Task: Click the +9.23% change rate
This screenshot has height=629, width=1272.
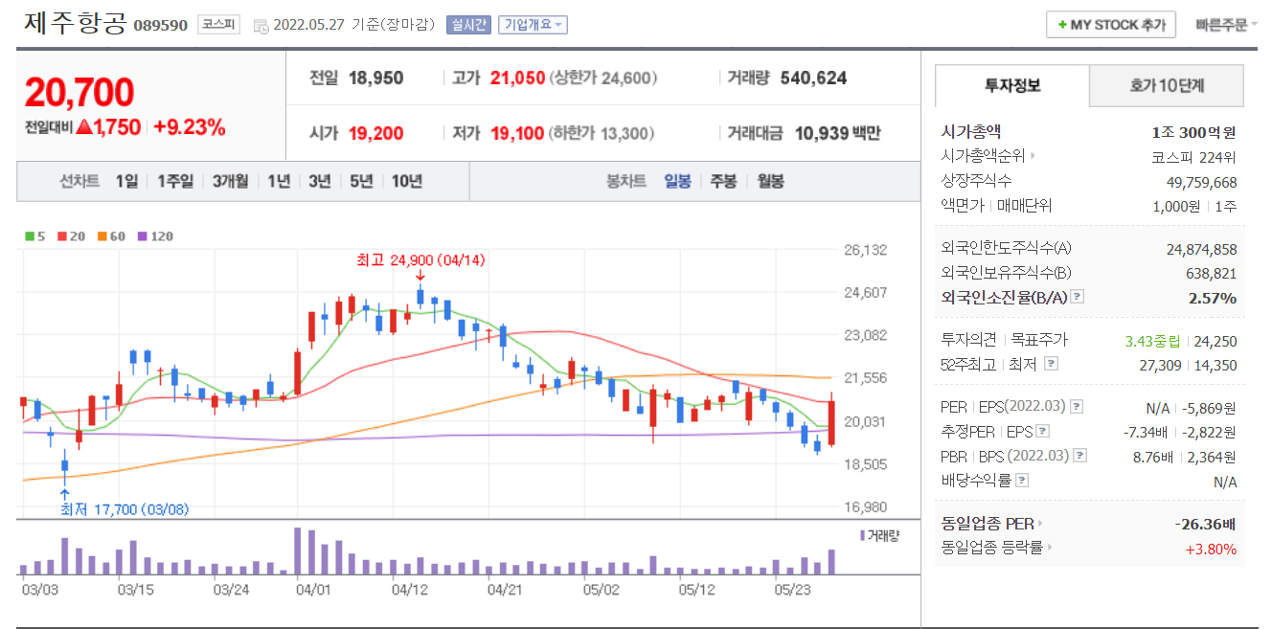Action: coord(189,126)
